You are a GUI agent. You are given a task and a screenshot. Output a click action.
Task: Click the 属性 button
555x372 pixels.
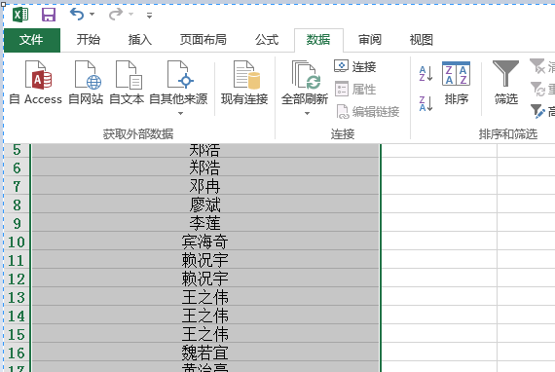(354, 90)
